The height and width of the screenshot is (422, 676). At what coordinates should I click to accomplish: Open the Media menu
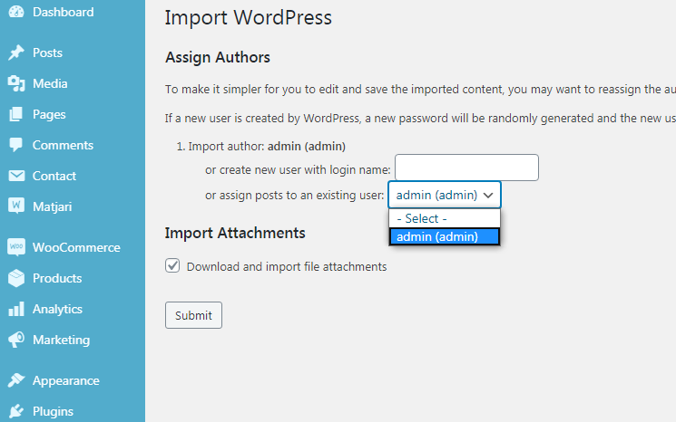pos(50,83)
